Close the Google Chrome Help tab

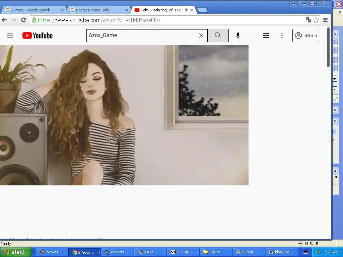click(x=127, y=10)
